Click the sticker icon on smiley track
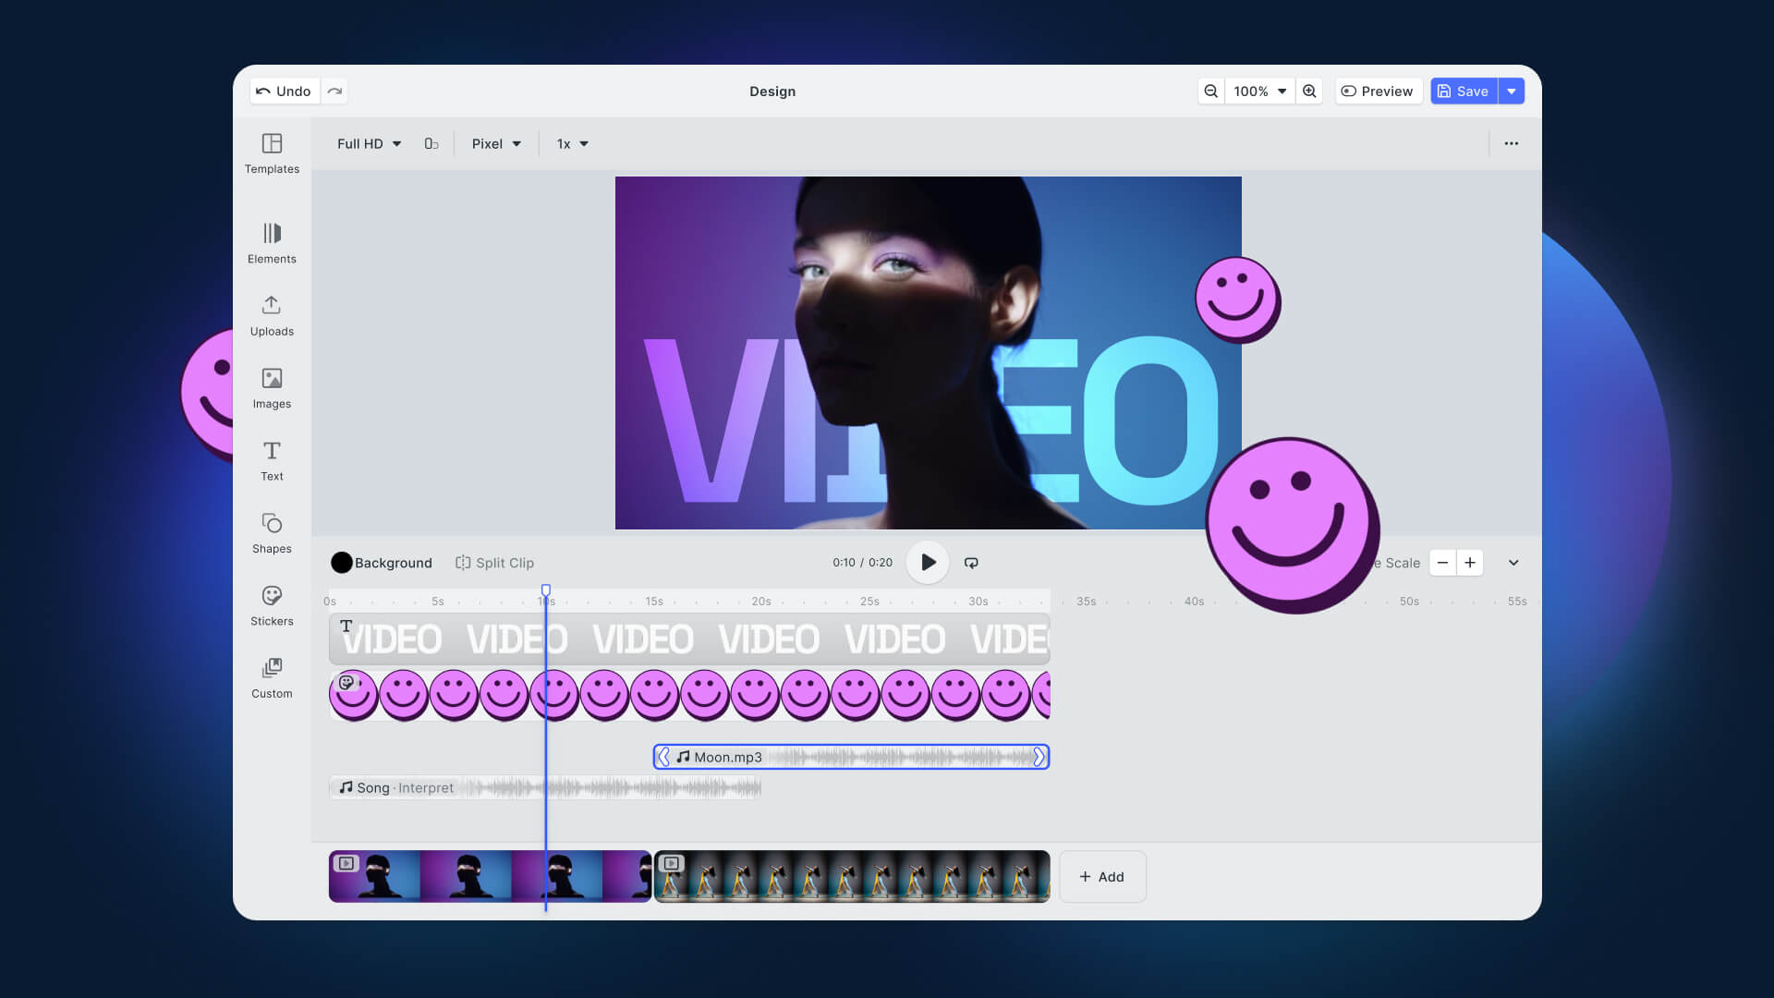 click(346, 682)
